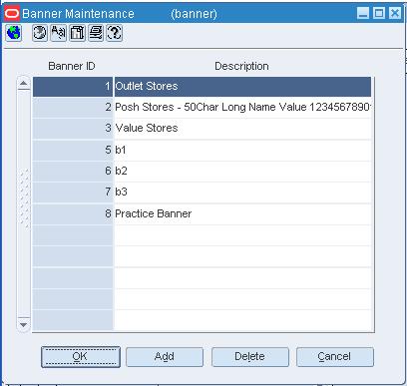
Task: Click the Oracle logo in title bar
Action: pos(12,14)
